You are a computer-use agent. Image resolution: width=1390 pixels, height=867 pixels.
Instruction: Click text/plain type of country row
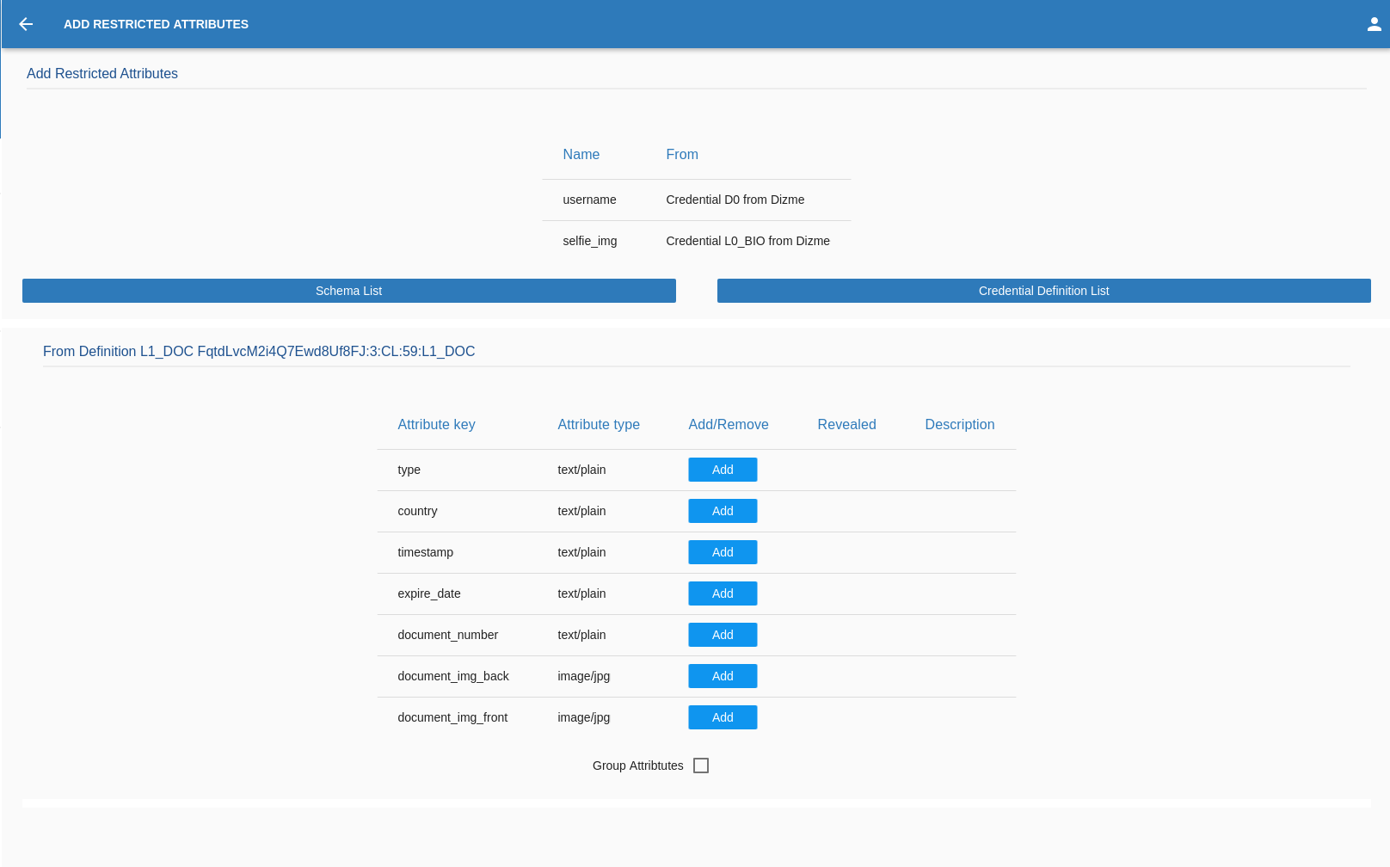tap(581, 511)
